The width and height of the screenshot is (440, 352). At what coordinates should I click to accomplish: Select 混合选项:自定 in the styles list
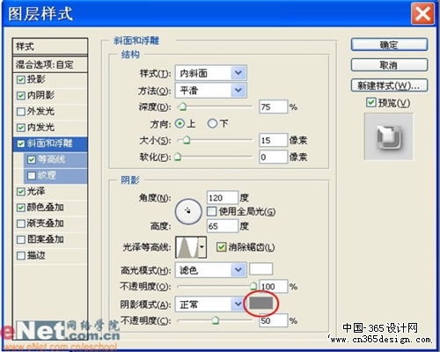point(50,64)
